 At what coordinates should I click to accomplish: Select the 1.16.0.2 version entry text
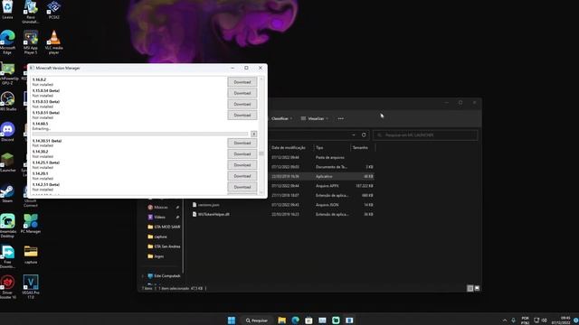(x=39, y=79)
